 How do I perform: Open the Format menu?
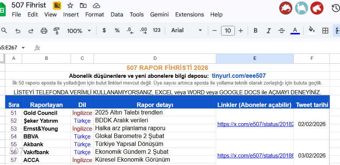(95, 15)
